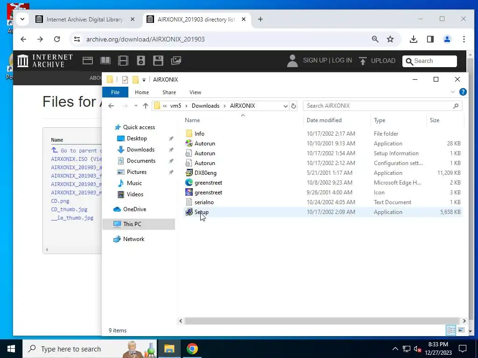This screenshot has width=478, height=358.
Task: Click the Properties quick access toolbar icon
Action: point(125,80)
